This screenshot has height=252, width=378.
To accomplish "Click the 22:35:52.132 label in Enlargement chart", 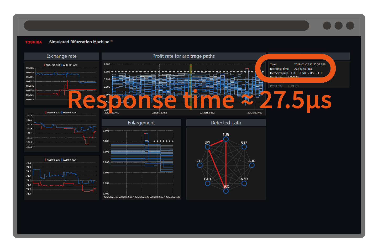I will [x=173, y=197].
